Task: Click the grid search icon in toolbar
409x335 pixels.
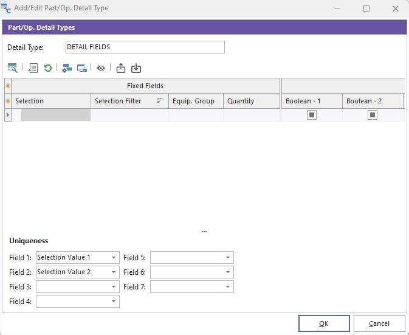Action: tap(12, 68)
